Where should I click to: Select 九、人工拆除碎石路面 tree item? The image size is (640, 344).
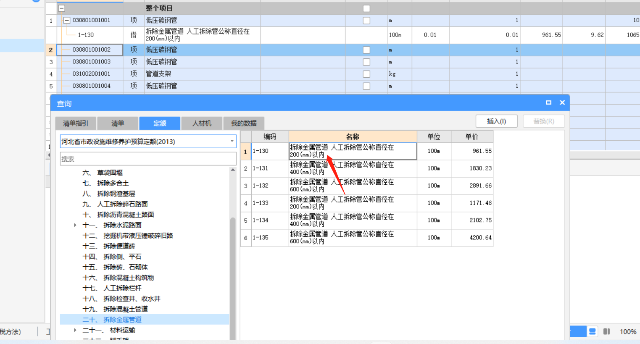115,204
